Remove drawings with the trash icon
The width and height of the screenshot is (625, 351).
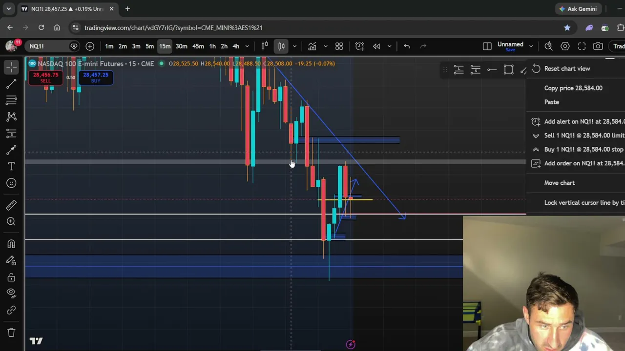(11, 332)
